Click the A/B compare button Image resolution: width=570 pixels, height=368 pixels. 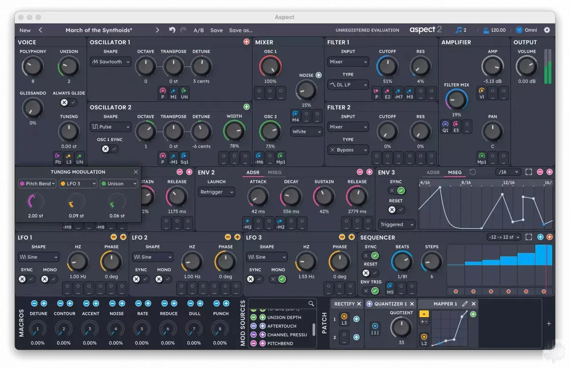pyautogui.click(x=199, y=30)
